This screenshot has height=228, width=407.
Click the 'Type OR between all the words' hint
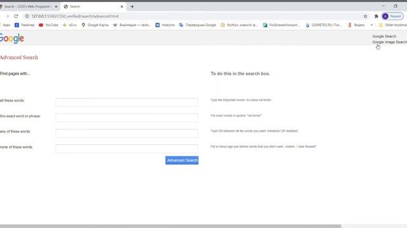pos(254,131)
